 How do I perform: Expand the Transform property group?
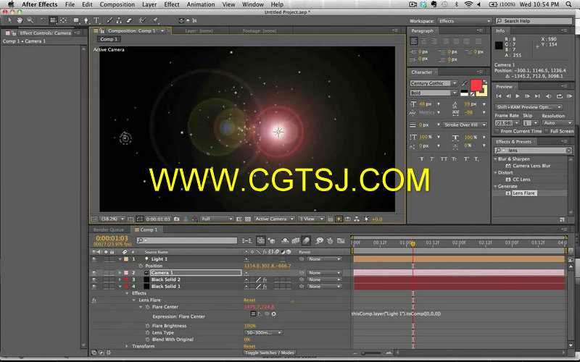click(127, 347)
